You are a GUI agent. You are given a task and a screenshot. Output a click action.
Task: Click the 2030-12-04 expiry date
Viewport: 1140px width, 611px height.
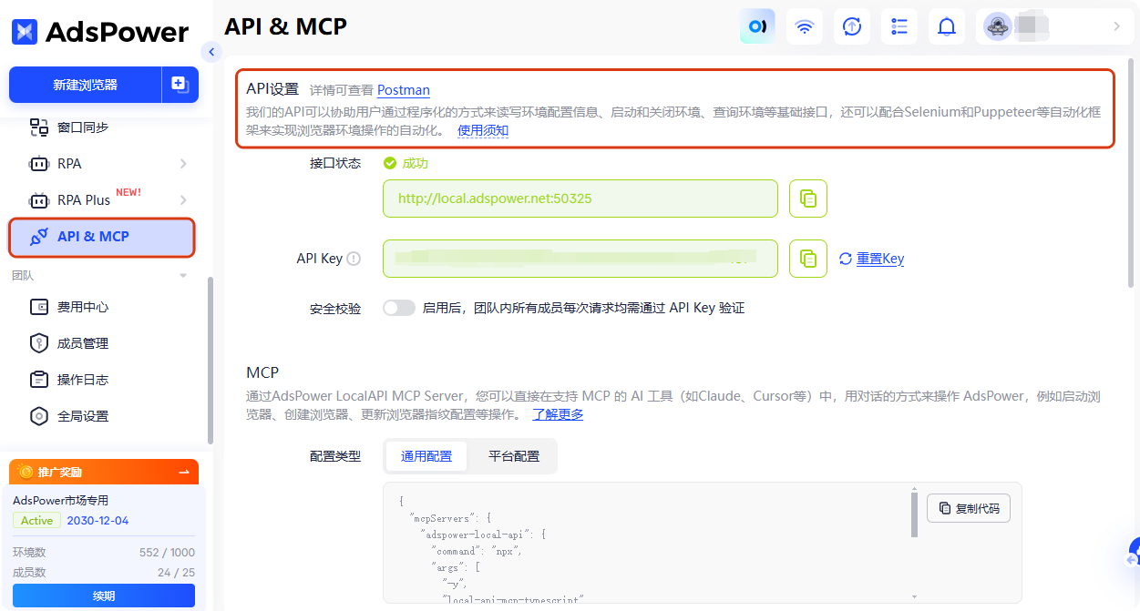pyautogui.click(x=98, y=521)
